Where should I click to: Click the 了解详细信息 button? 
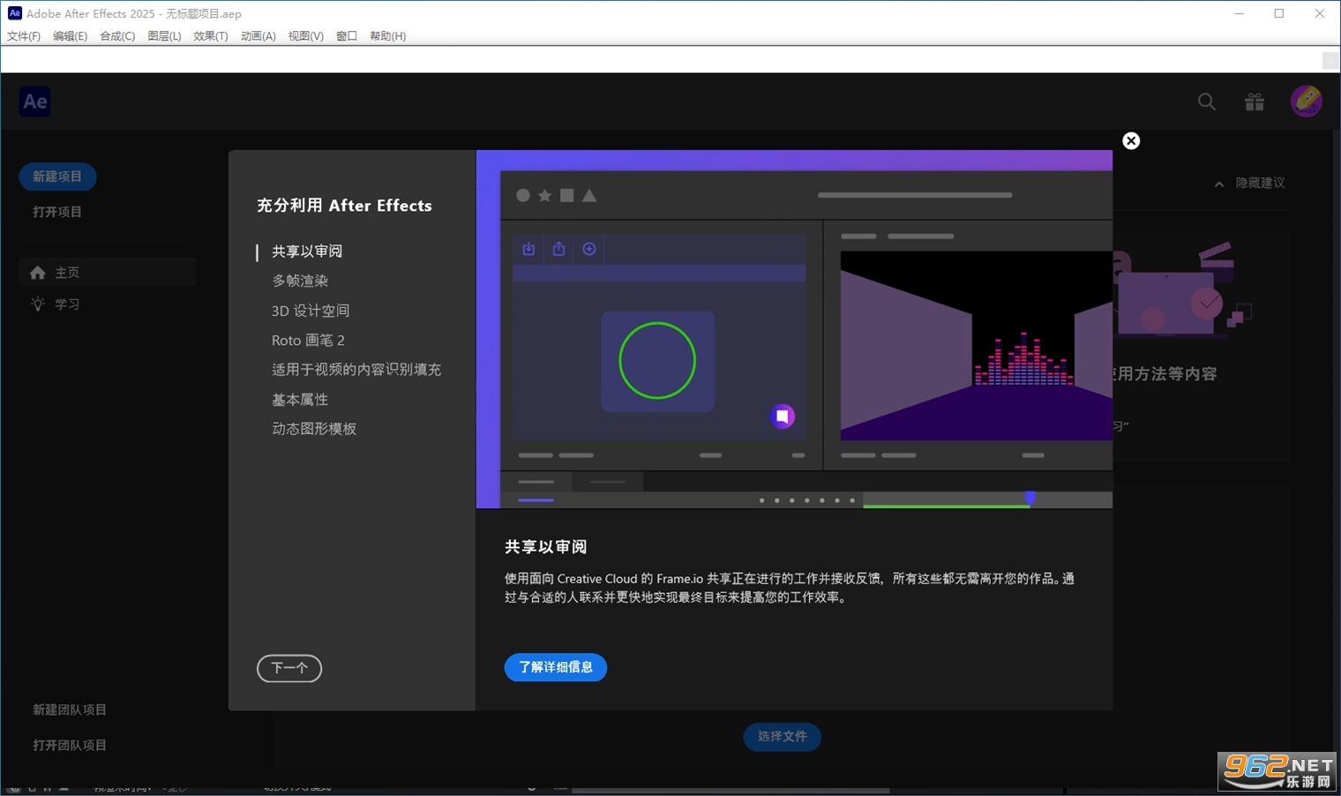[556, 667]
